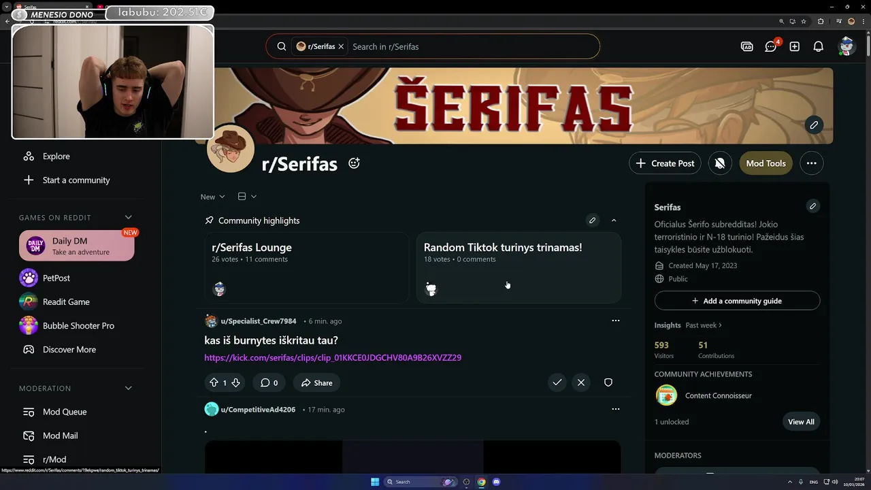Open the user avatar menu
The height and width of the screenshot is (490, 871).
coord(847,46)
